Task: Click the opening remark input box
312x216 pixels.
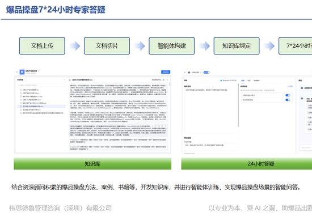Action: [x=210, y=147]
